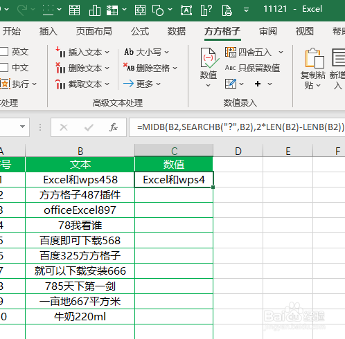This screenshot has width=345, height=339.
Task: Open the 视图 tab
Action: (305, 31)
